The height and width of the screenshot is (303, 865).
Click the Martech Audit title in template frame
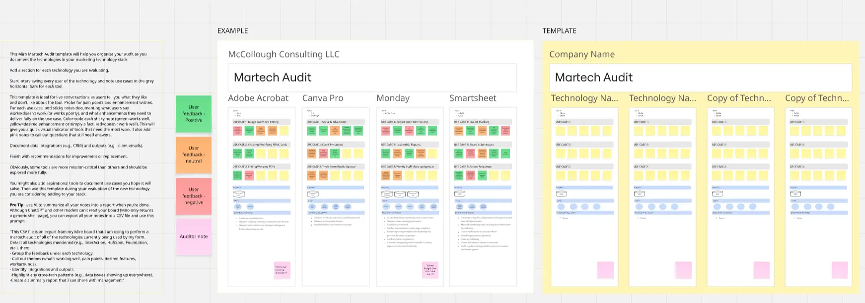click(x=593, y=77)
